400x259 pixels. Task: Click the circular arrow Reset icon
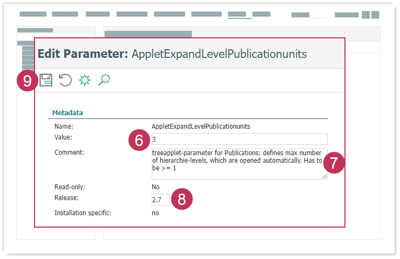click(x=65, y=81)
